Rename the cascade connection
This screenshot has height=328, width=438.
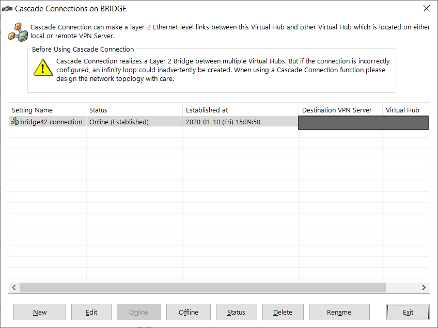[x=339, y=312]
